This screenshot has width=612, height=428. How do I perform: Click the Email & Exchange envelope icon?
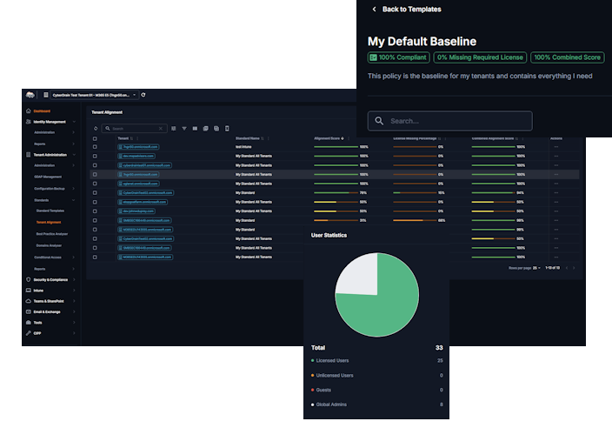(29, 311)
